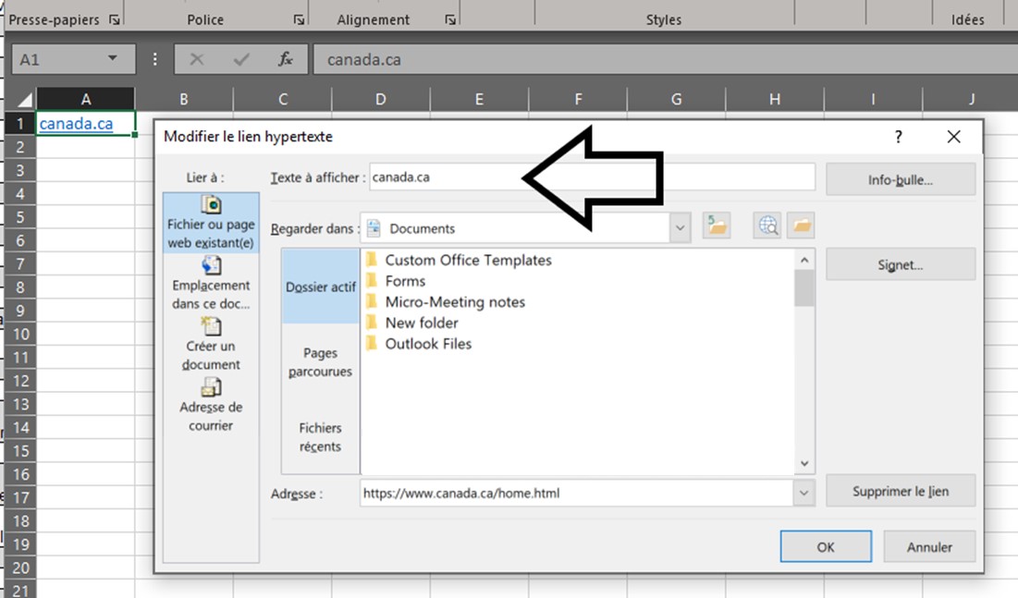Image resolution: width=1018 pixels, height=598 pixels.
Task: Click the "Supprimer le lien" button
Action: 900,491
